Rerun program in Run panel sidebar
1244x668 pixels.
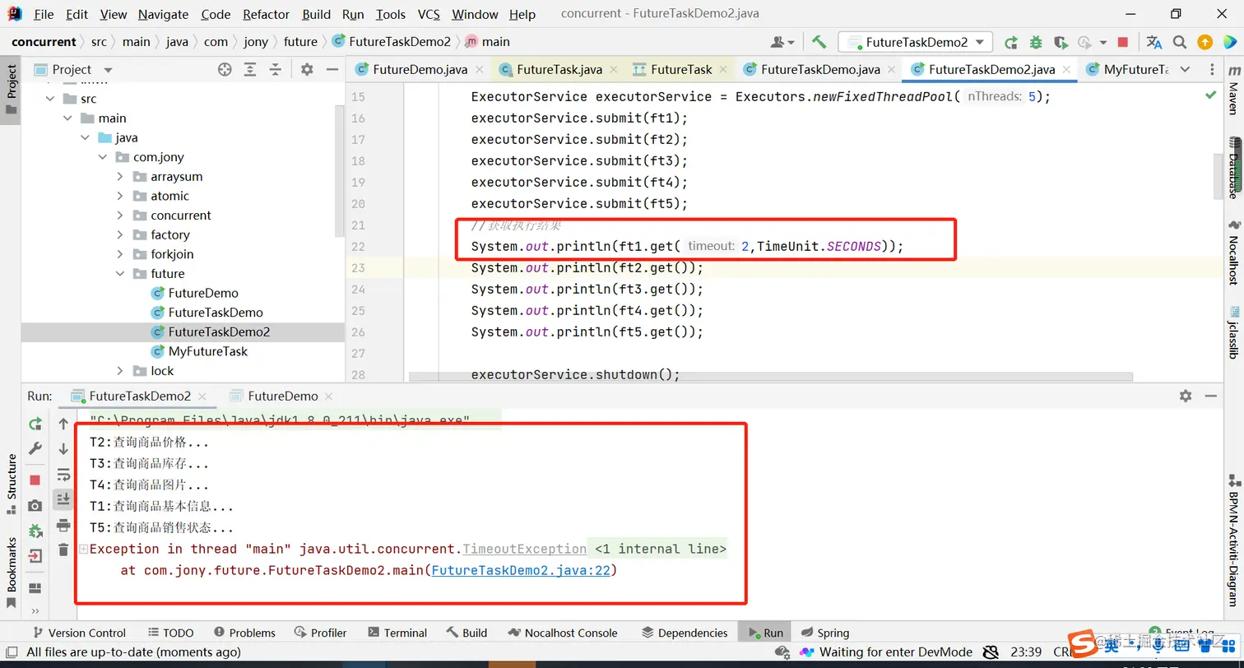click(x=35, y=424)
